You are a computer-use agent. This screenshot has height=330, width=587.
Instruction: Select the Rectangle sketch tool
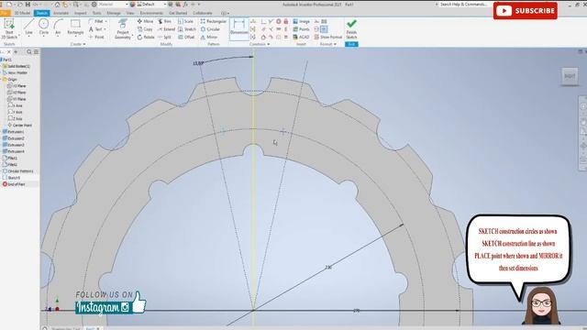tap(75, 27)
